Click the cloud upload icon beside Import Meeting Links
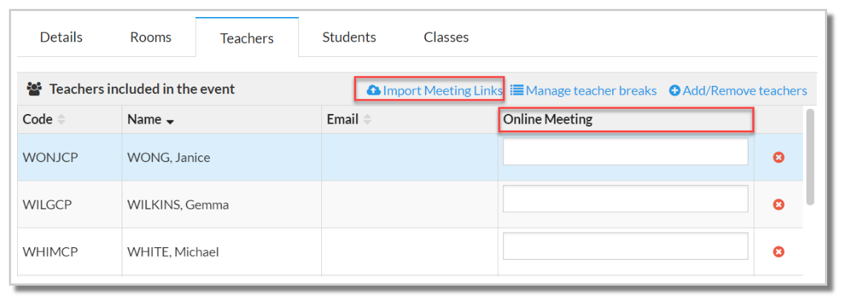The width and height of the screenshot is (842, 296). (x=373, y=90)
